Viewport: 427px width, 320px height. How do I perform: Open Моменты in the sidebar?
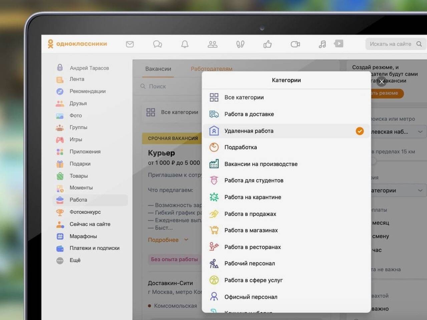click(81, 188)
